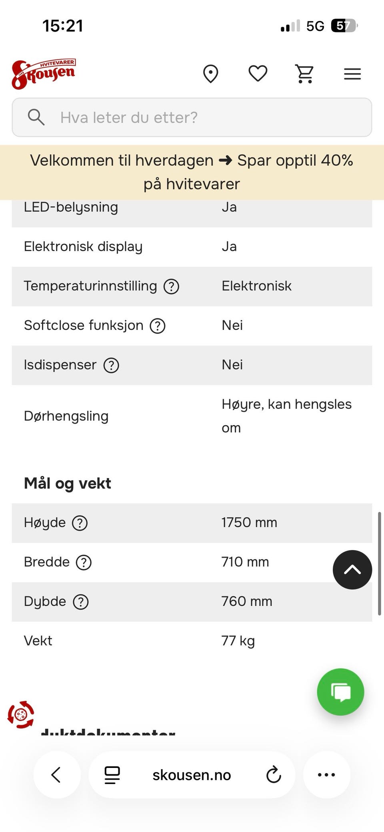Open the green live chat button

(340, 692)
